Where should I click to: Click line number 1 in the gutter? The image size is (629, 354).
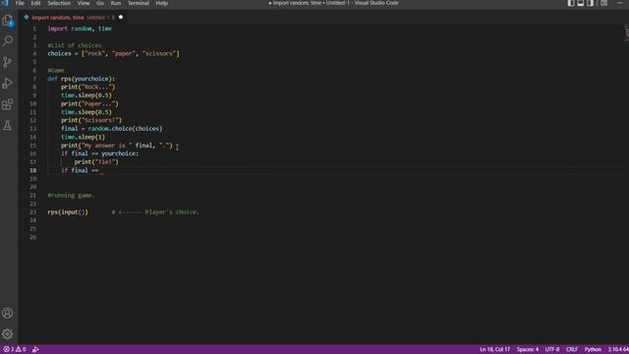[34, 29]
